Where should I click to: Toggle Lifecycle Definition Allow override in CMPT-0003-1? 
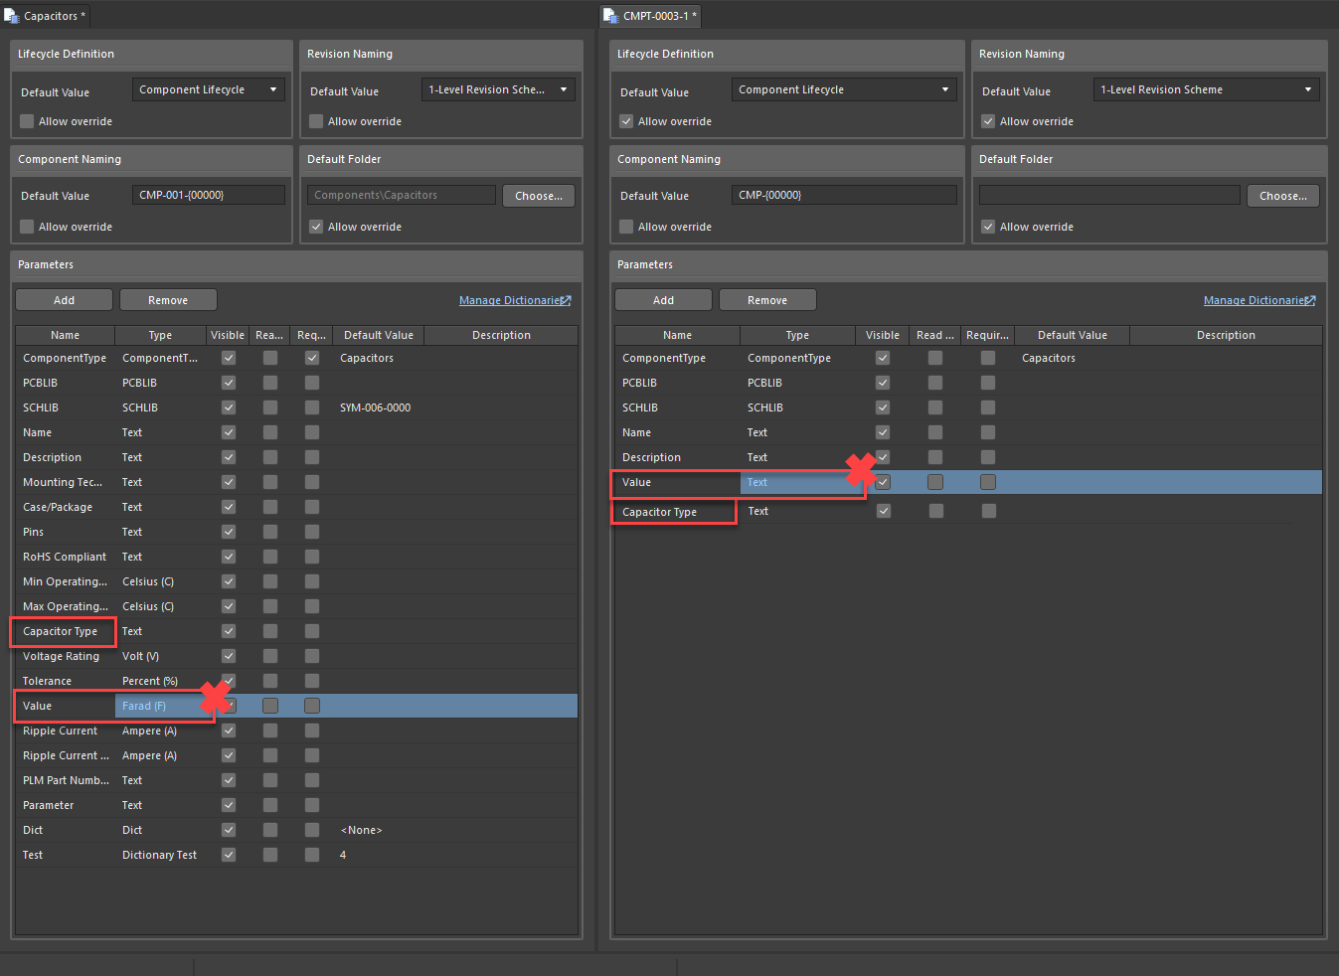tap(626, 121)
